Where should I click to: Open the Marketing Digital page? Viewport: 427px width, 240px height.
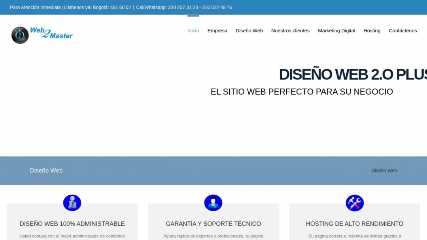pos(336,30)
